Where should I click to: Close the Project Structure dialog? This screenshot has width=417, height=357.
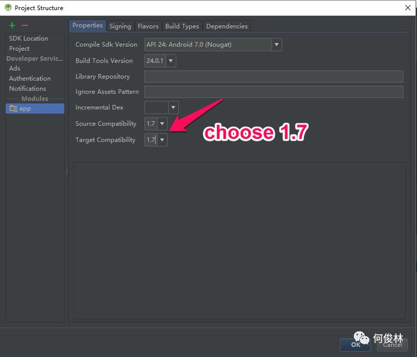[407, 7]
